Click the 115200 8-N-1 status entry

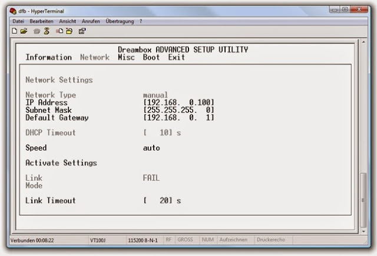(143, 240)
